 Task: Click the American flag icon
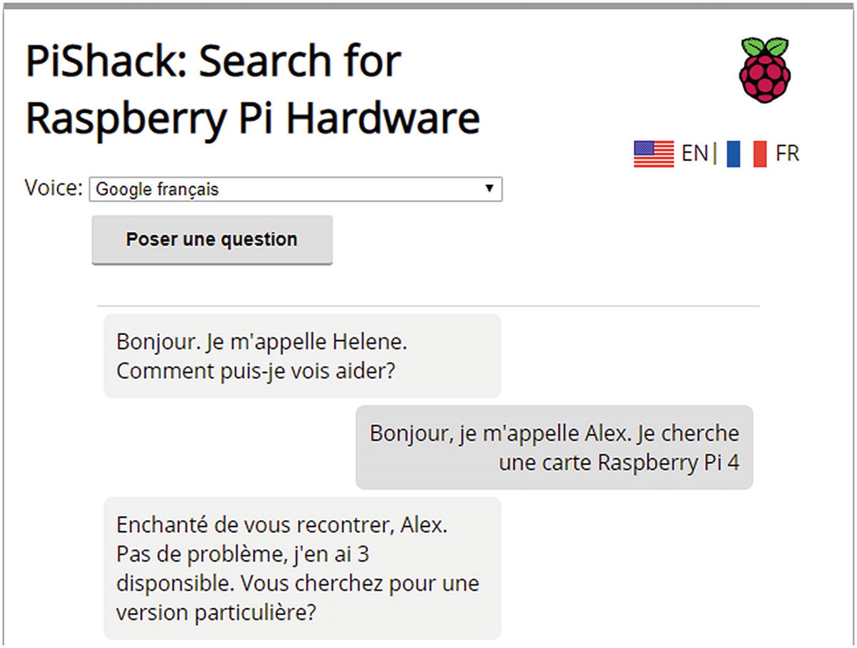(653, 154)
